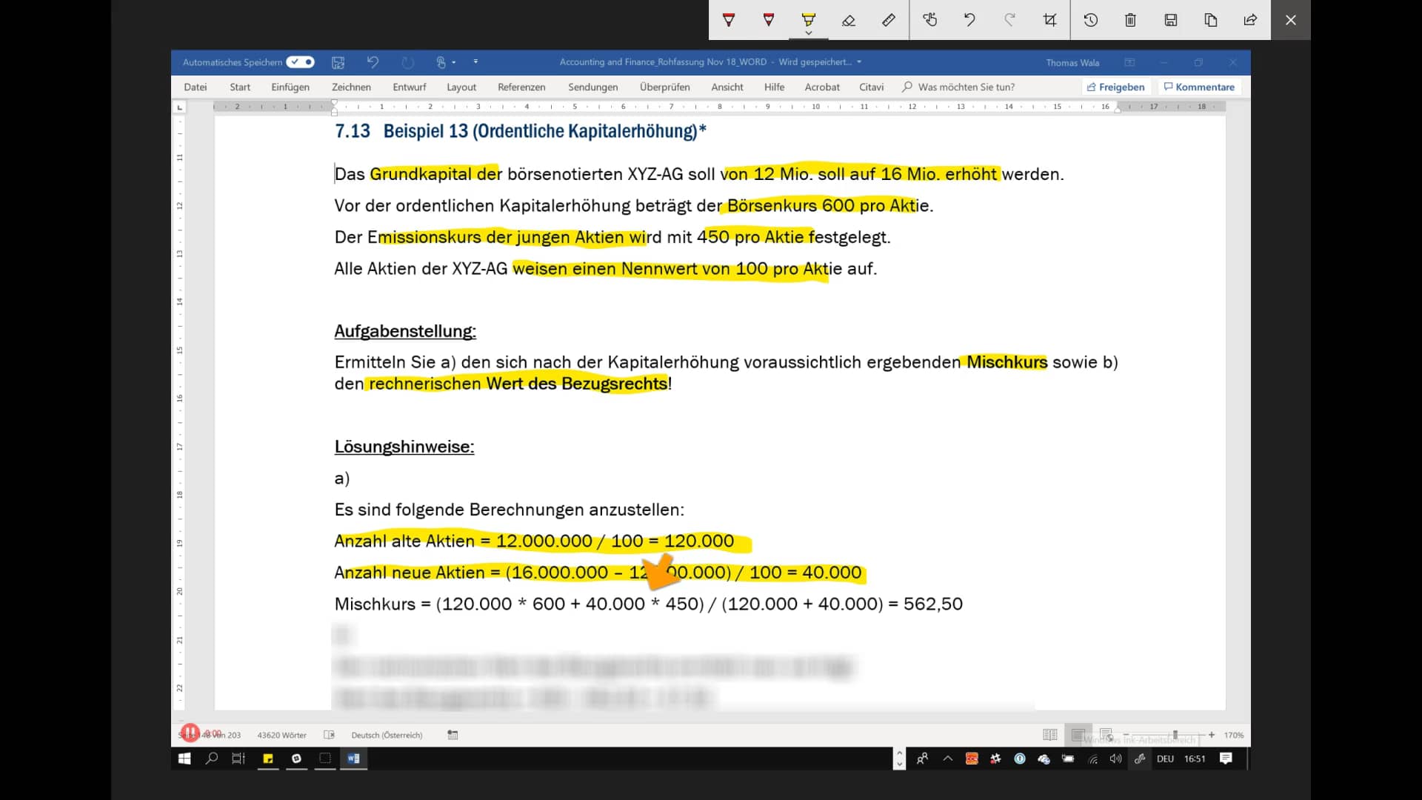Click the proofing status icon

(330, 735)
